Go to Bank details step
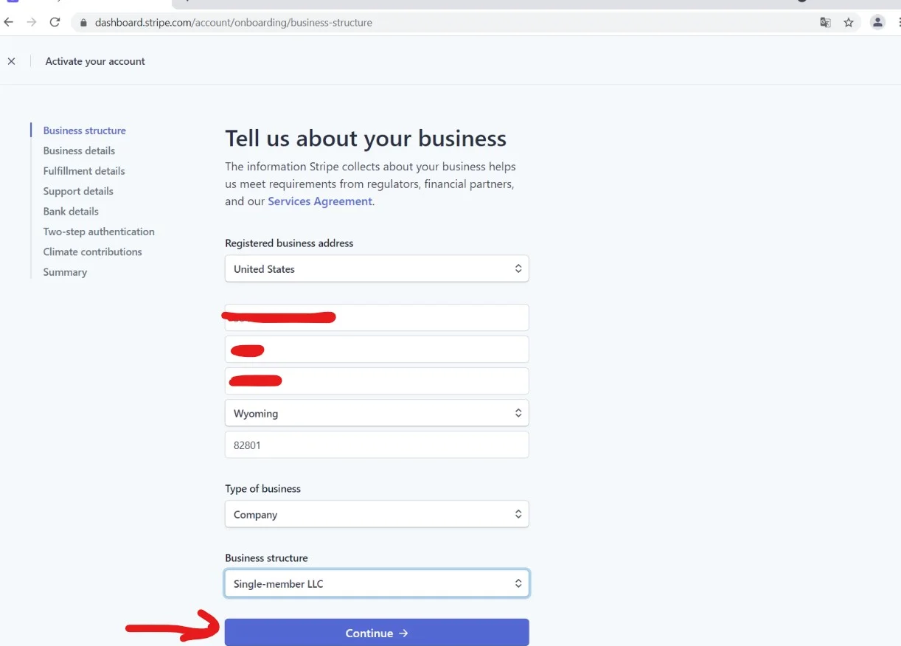901x646 pixels. [x=71, y=211]
